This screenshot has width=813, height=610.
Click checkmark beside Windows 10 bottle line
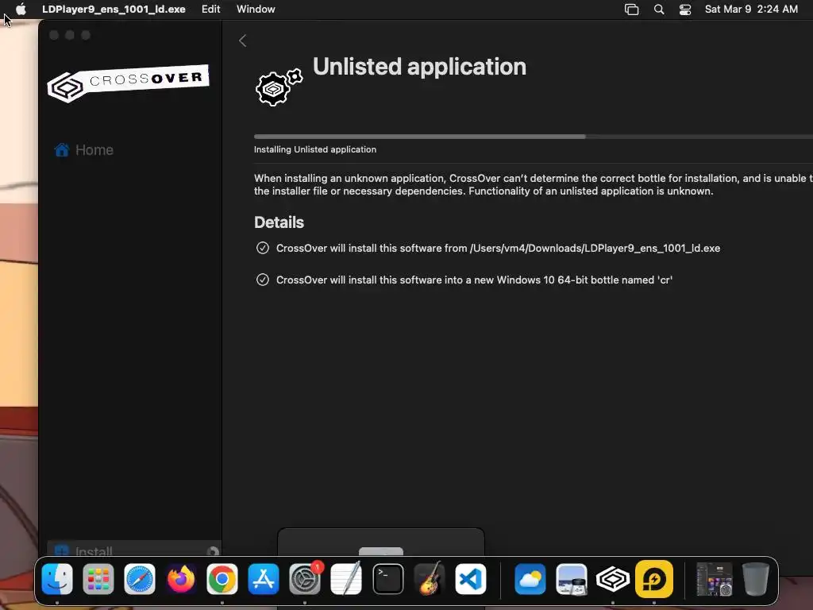[262, 280]
